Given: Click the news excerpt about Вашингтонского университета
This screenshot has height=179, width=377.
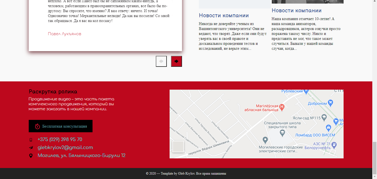Looking at the screenshot, I should [x=233, y=36].
